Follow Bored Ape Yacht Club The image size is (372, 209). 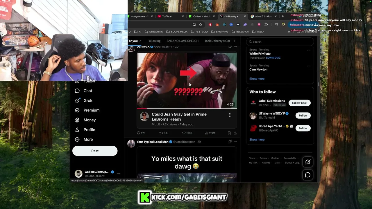[x=303, y=128]
